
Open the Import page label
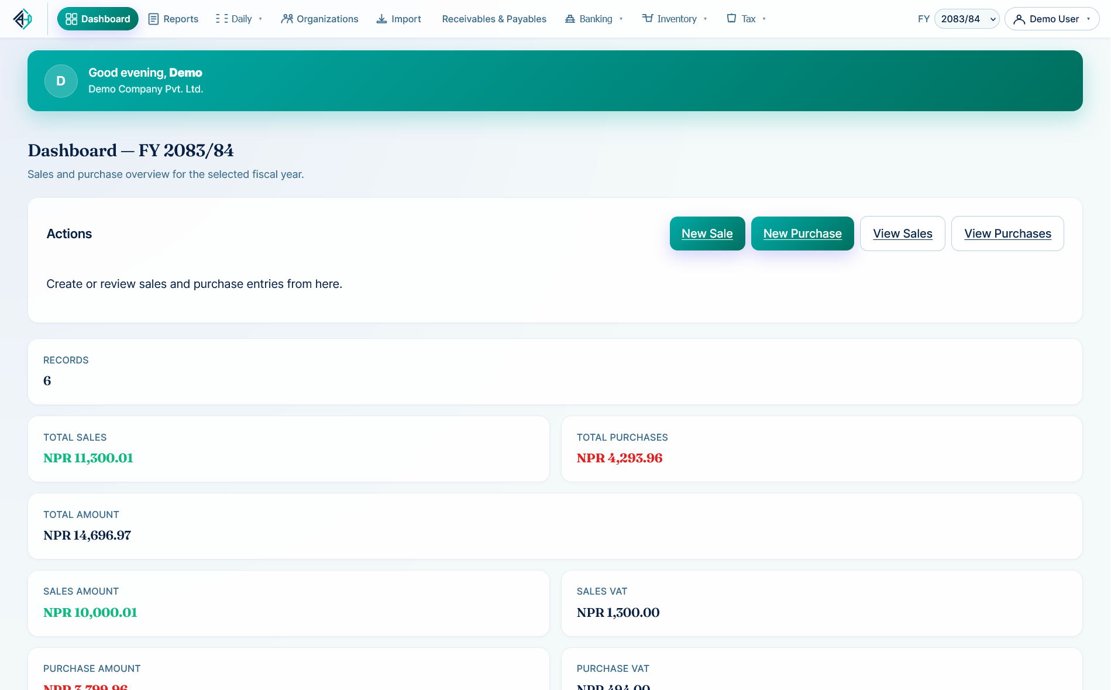406,19
